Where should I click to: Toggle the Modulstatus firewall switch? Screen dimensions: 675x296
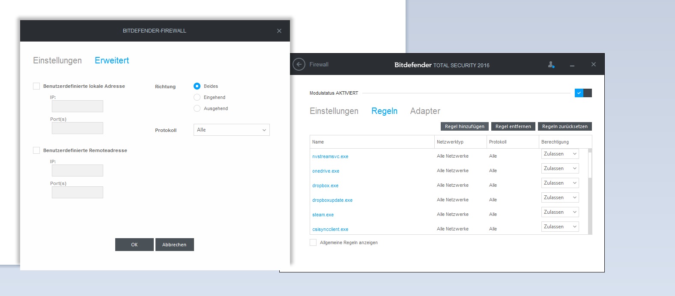(583, 93)
